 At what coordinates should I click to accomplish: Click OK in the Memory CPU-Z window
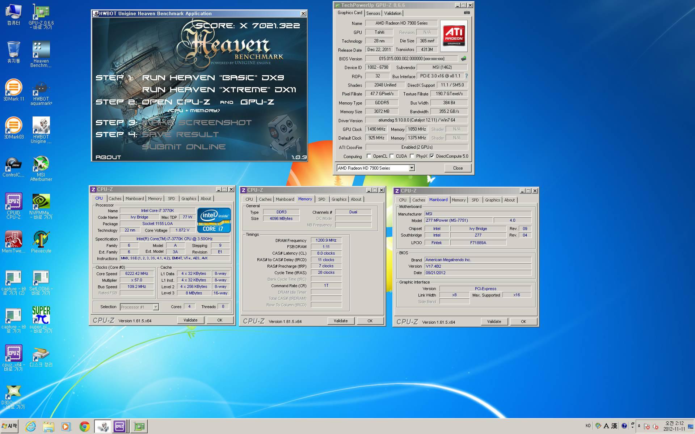coord(370,321)
